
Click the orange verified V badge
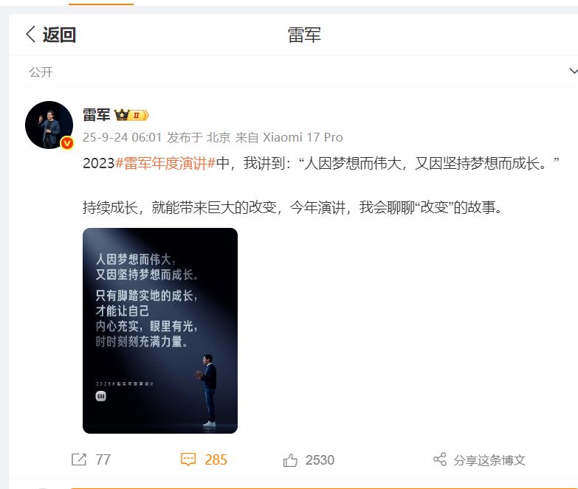tap(67, 143)
